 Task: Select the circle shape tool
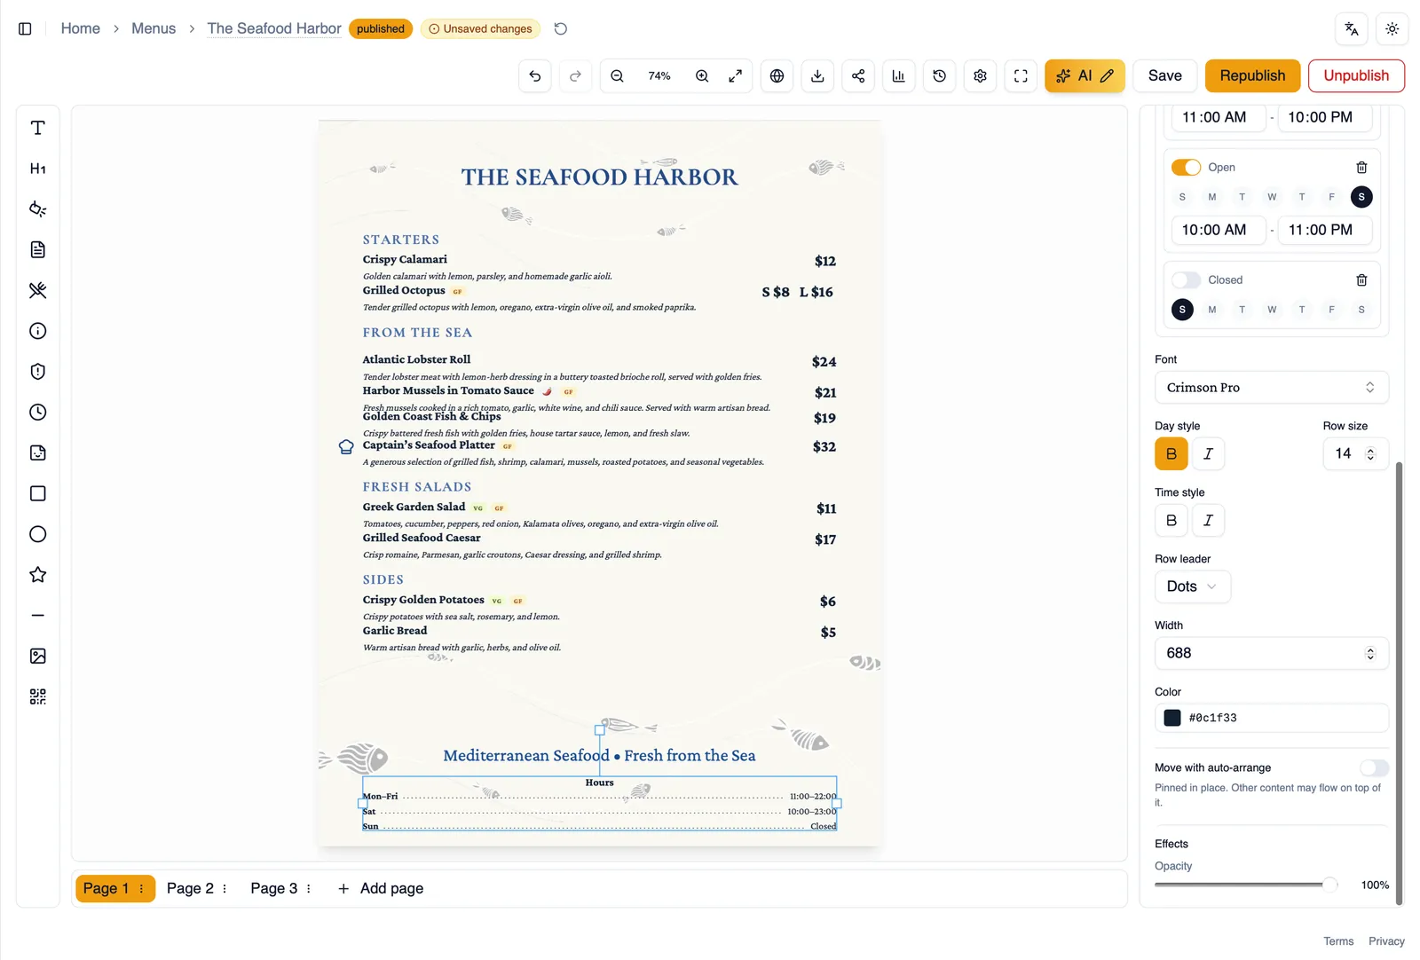click(37, 534)
